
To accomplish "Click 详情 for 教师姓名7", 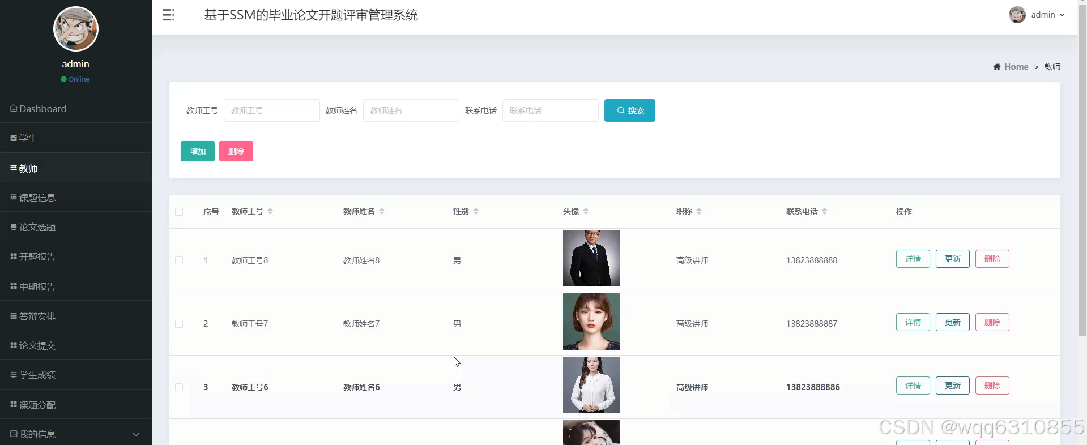I will coord(913,322).
